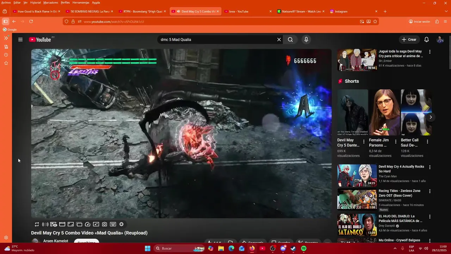Open the Archivo menu
The image size is (451, 254).
pyautogui.click(x=6, y=2)
